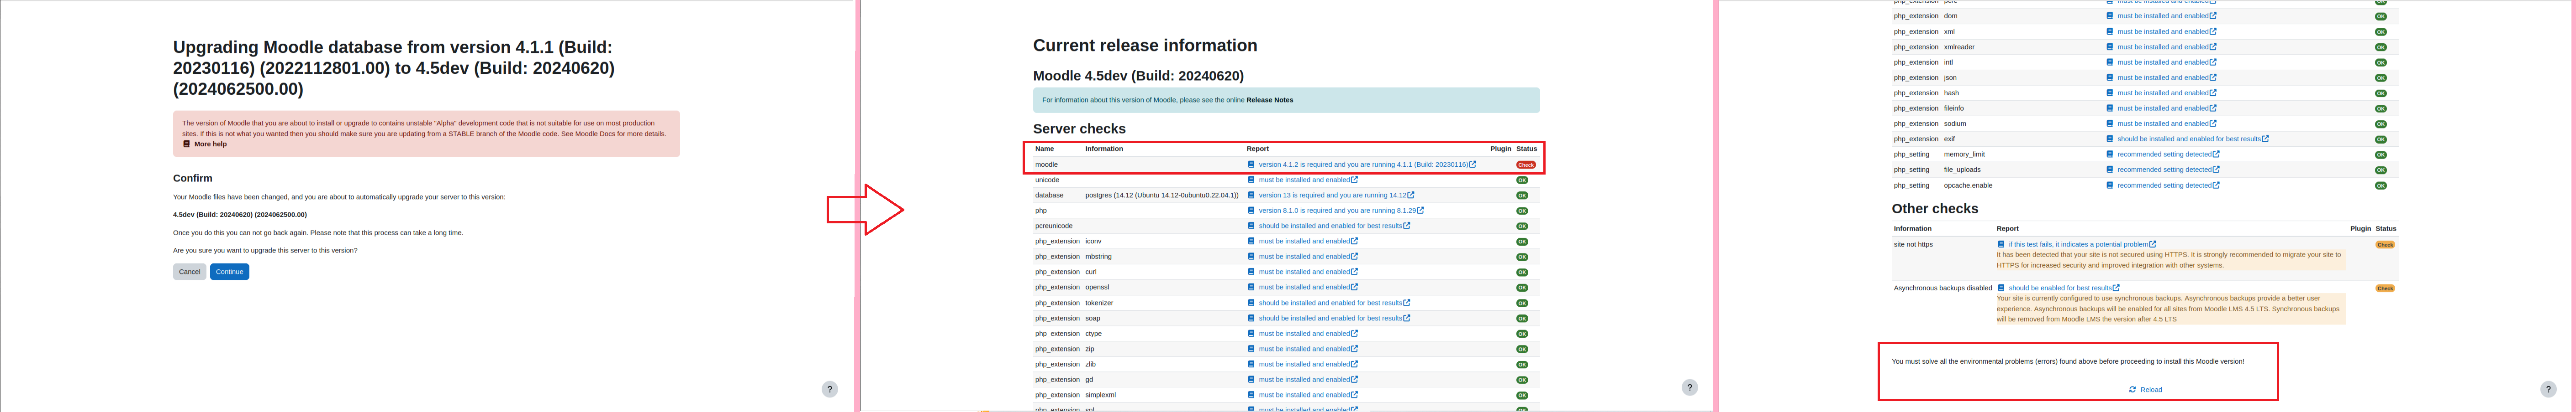Click the Continue button to upgrade
The width and height of the screenshot is (2576, 412).
click(229, 271)
